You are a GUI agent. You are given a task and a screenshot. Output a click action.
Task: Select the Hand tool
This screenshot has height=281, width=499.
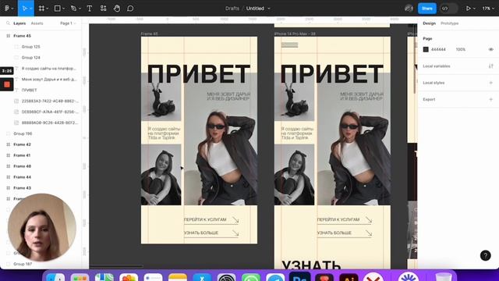tap(117, 9)
